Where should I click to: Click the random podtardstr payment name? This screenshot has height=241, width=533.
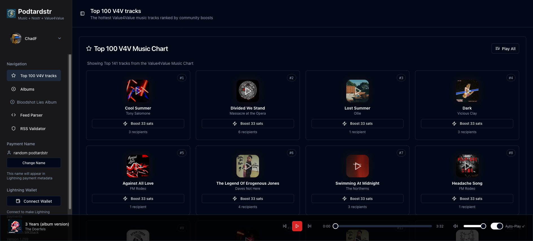pyautogui.click(x=30, y=153)
